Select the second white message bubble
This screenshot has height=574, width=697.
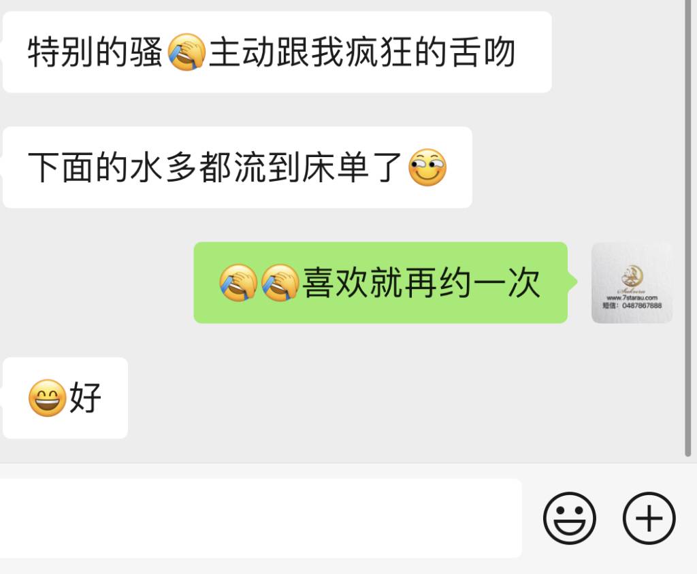point(238,167)
